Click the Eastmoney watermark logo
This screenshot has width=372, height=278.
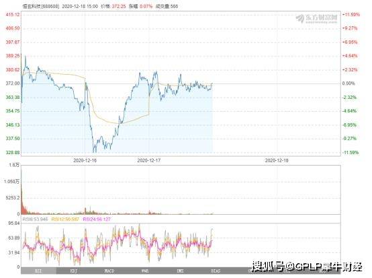point(316,19)
